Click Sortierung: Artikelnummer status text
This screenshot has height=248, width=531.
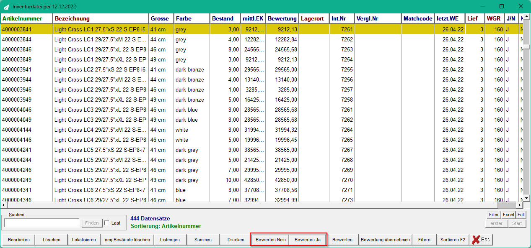click(x=166, y=226)
